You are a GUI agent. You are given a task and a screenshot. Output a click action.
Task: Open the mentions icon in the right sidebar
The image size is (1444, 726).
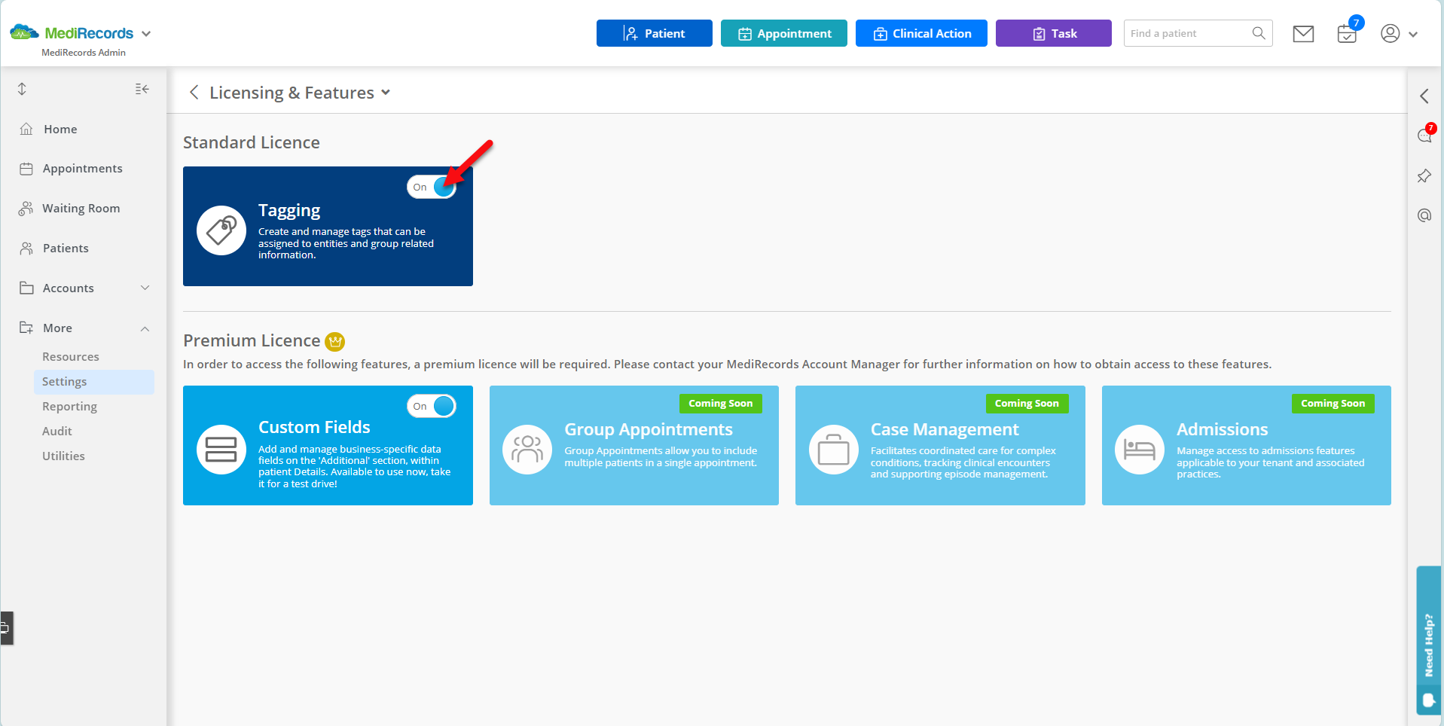point(1424,215)
